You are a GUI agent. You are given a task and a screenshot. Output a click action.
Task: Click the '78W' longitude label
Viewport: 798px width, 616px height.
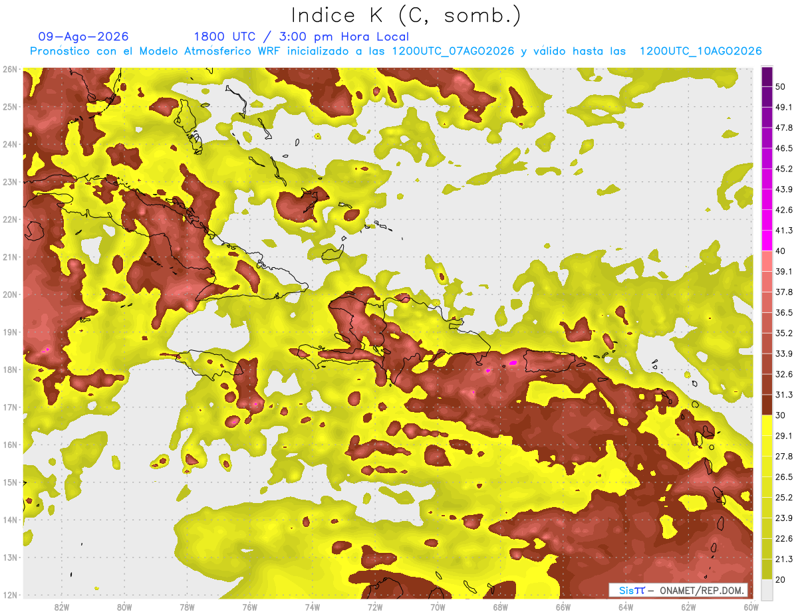(x=187, y=607)
